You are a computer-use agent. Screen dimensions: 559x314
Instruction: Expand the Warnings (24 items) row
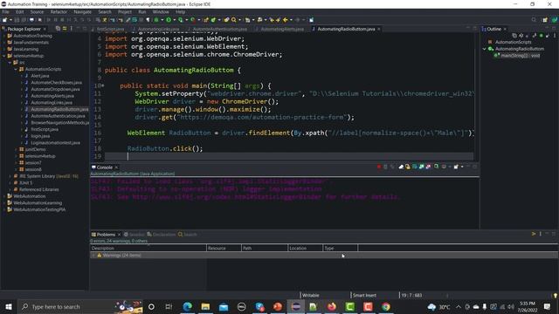coord(93,256)
